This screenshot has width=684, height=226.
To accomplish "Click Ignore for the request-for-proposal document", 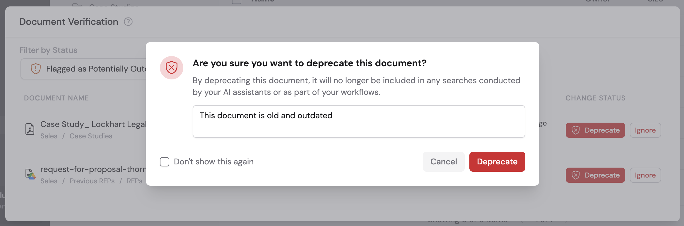I will click(x=645, y=175).
